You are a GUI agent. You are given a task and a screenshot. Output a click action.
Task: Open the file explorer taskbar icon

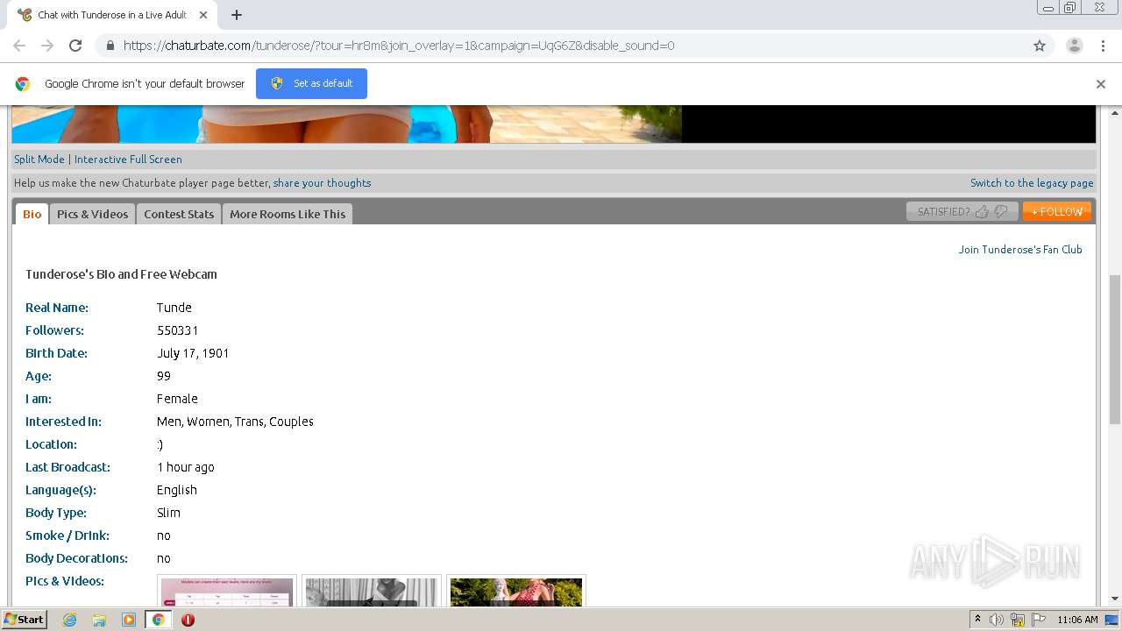point(99,620)
